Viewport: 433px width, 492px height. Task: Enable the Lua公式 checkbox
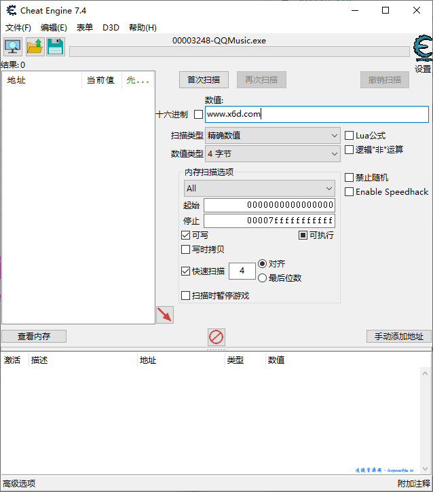(x=349, y=136)
